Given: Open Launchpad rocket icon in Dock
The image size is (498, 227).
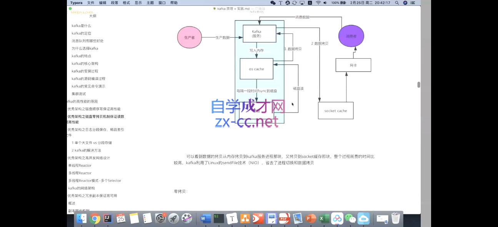Looking at the screenshot, I should [x=174, y=219].
